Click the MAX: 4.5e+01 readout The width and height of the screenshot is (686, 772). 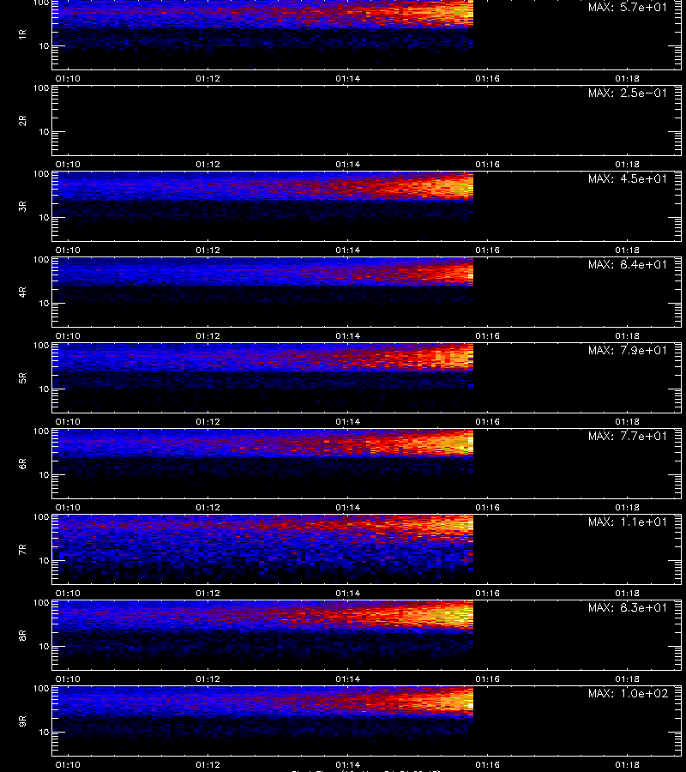pos(628,178)
